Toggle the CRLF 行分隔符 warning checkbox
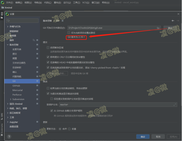 tap(48, 57)
